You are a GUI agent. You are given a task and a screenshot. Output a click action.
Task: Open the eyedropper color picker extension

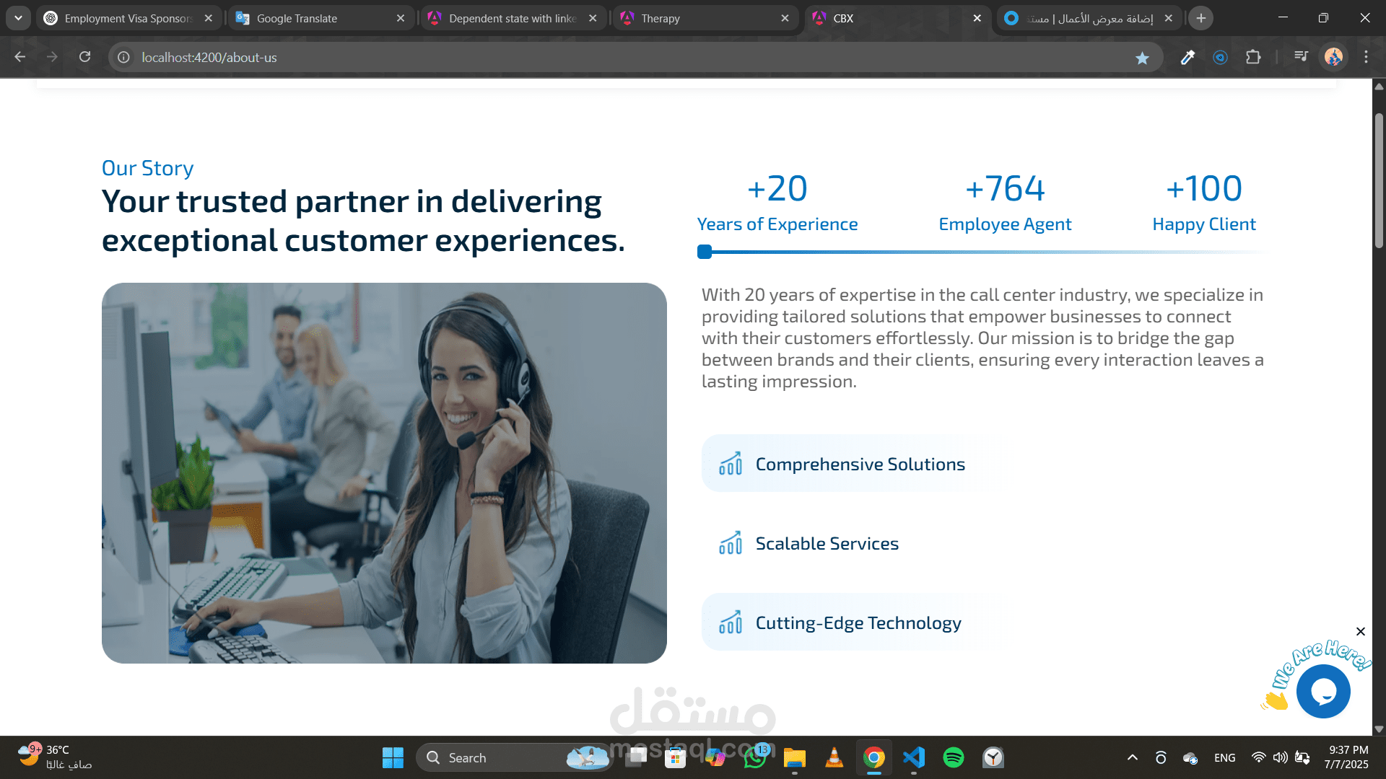coord(1187,57)
